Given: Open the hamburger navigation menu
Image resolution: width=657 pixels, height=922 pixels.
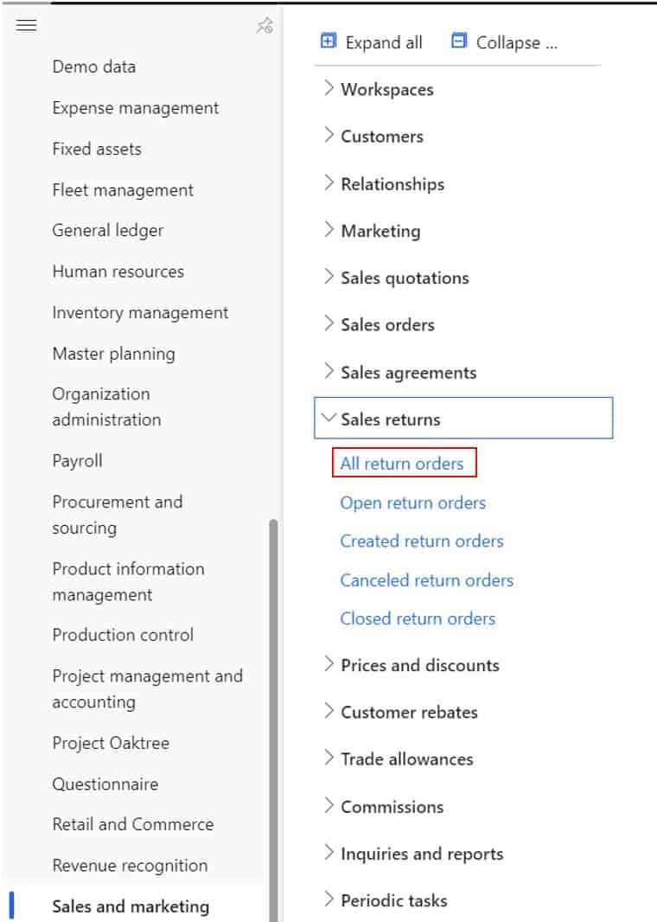Looking at the screenshot, I should [x=26, y=25].
